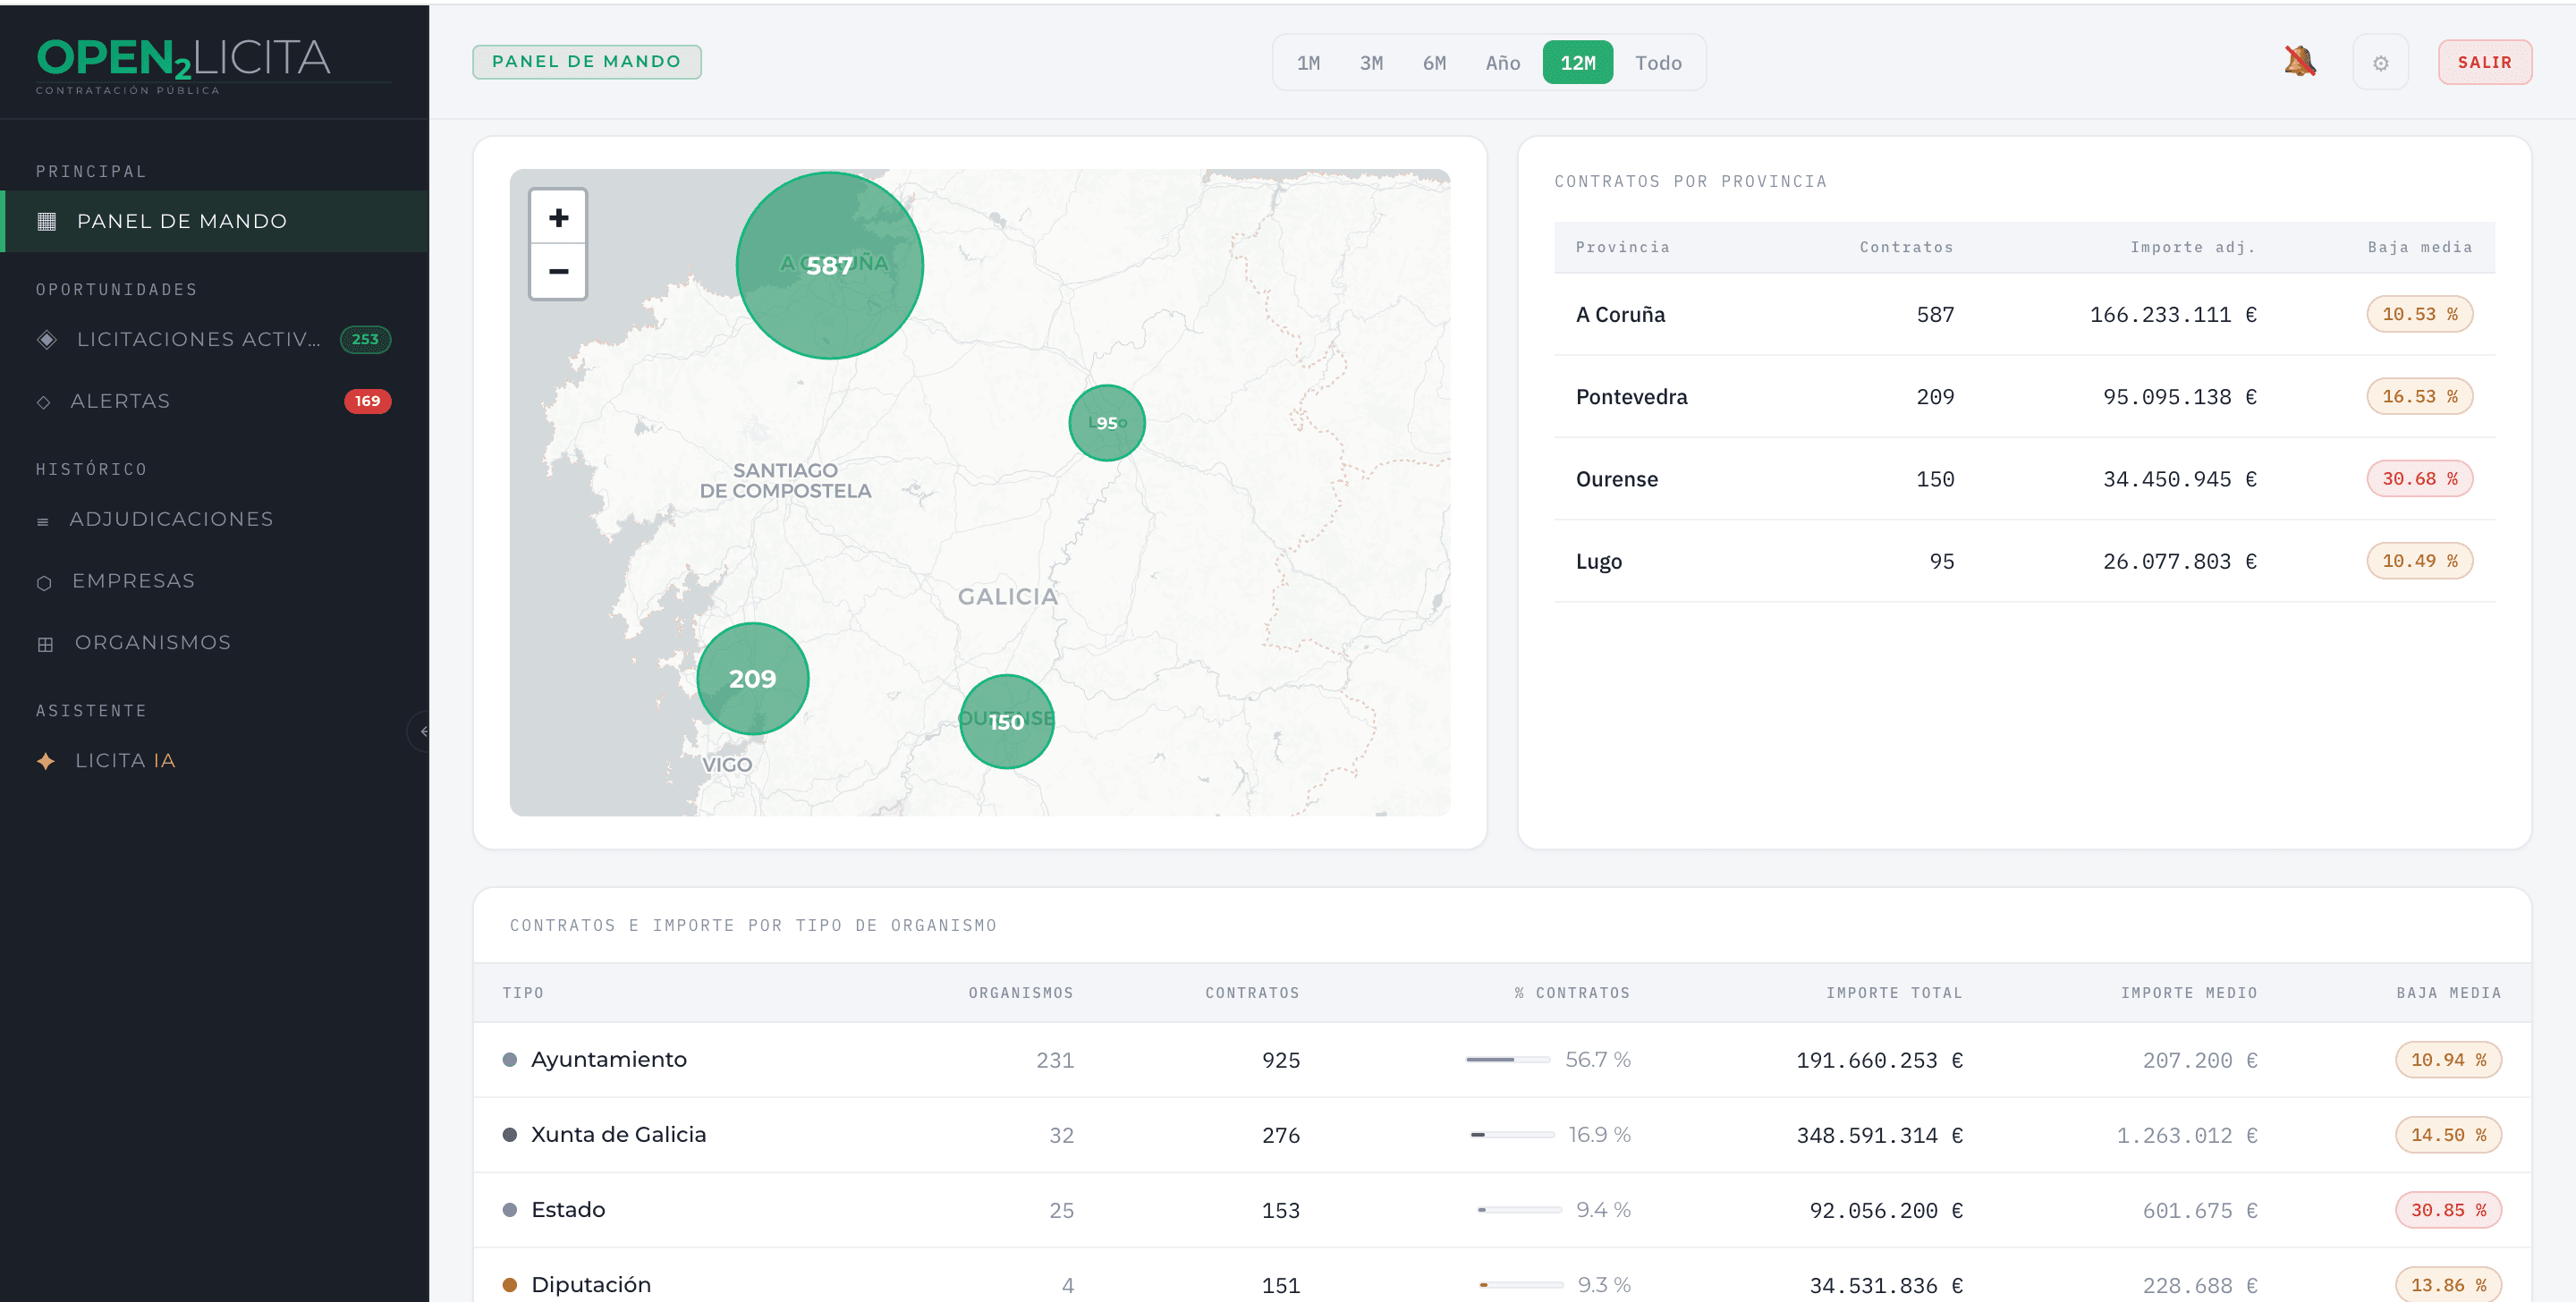Screen dimensions: 2576x1302
Task: Open Empresas section
Action: click(x=214, y=581)
